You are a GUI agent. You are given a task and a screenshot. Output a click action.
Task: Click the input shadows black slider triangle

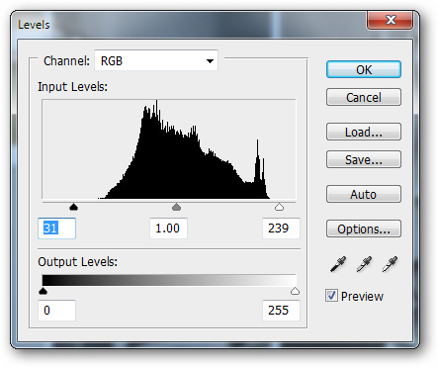73,207
